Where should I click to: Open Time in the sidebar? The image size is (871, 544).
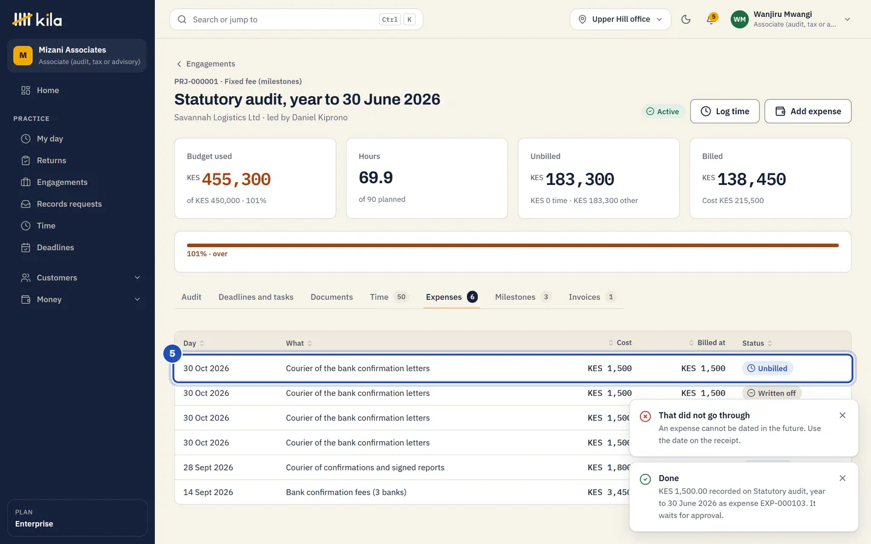(77, 225)
